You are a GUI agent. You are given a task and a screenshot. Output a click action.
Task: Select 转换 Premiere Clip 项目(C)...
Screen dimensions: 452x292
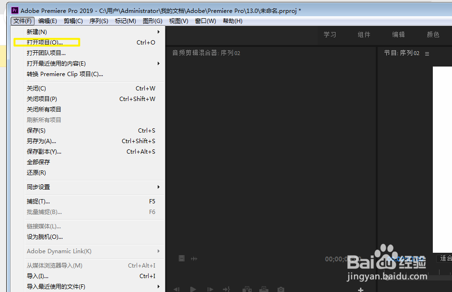[88, 74]
